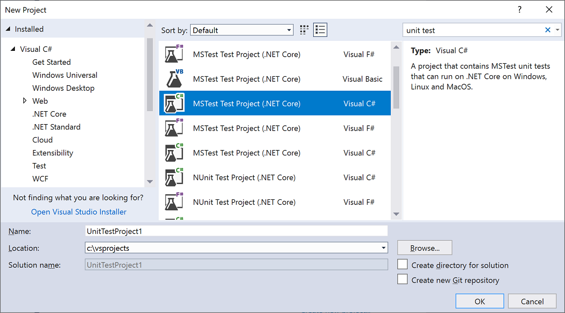
Task: Click 'Not finding what you are looking for?' text
Action: (x=78, y=197)
